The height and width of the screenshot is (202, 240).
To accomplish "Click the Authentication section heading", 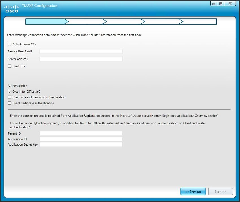I will tap(18, 86).
